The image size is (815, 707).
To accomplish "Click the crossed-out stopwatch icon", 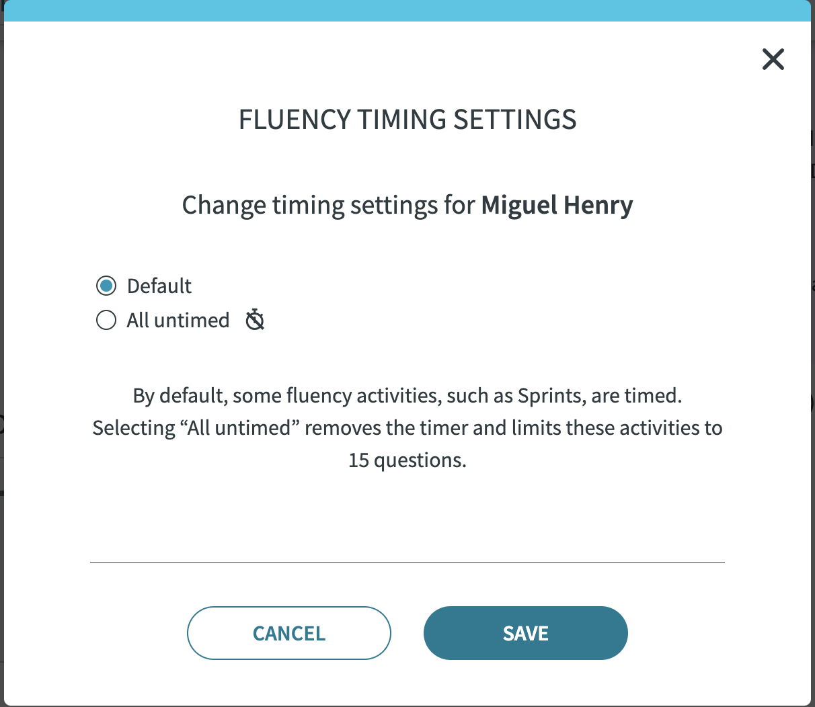I will (255, 320).
